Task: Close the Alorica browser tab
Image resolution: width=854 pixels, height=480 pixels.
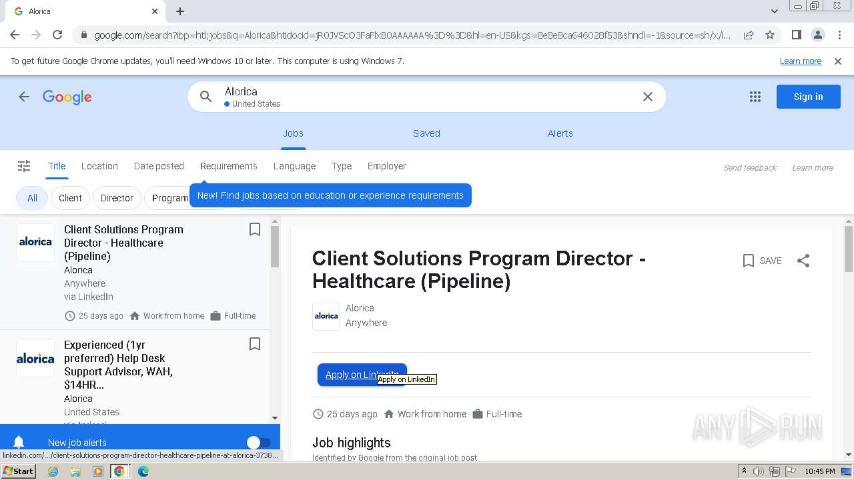Action: (x=155, y=11)
